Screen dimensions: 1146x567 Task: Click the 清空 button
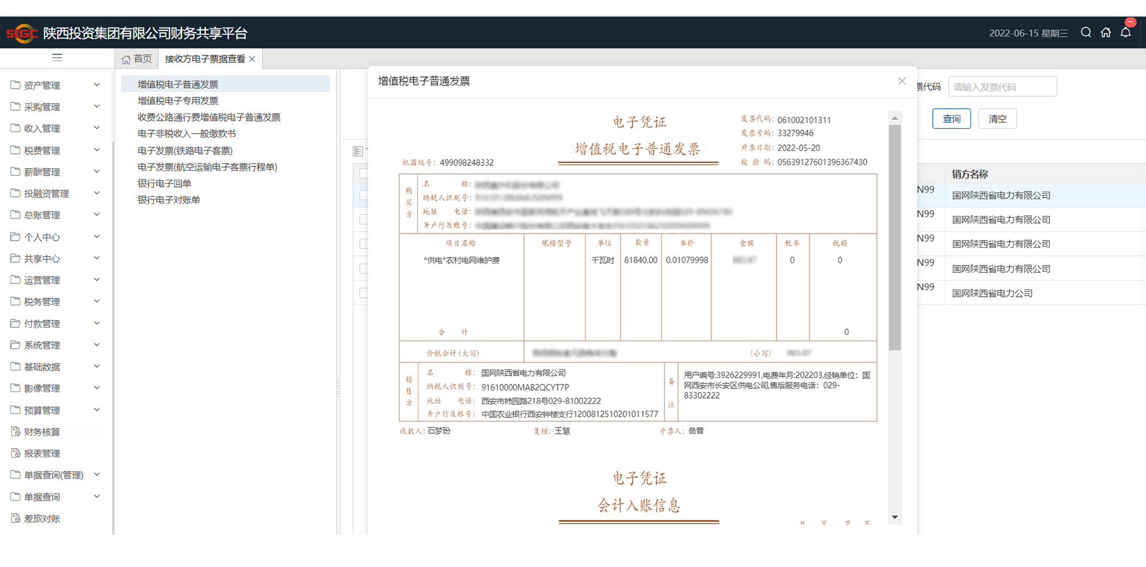[997, 119]
